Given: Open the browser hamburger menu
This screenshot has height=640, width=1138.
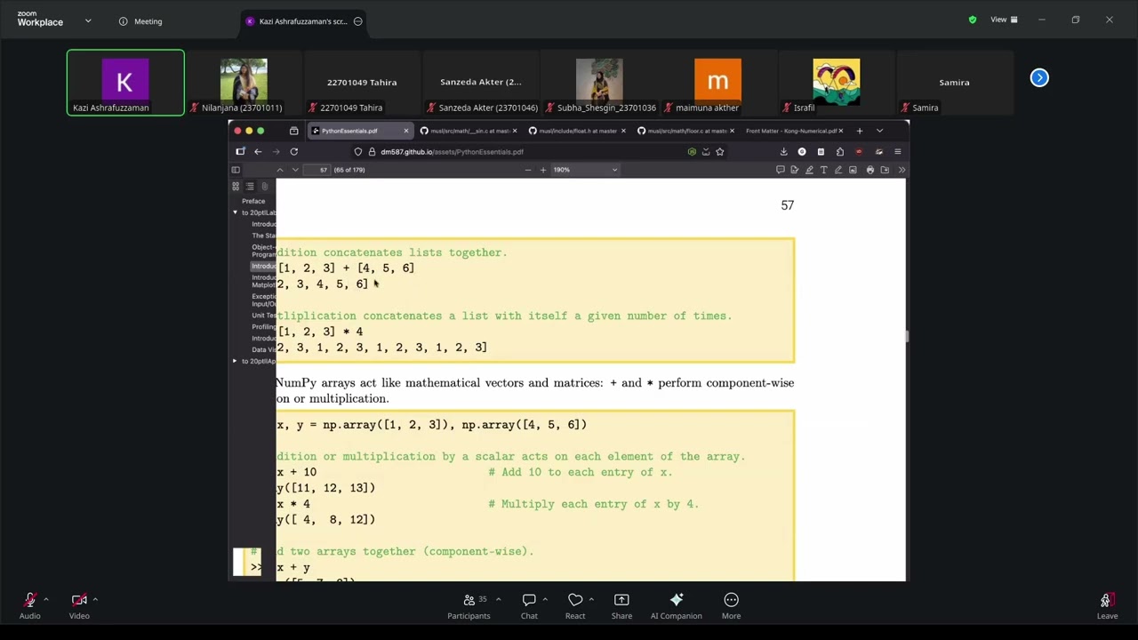Looking at the screenshot, I should 898,151.
